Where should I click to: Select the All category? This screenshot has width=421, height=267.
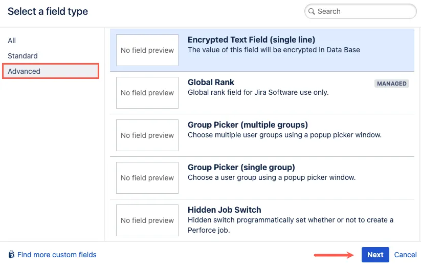[12, 40]
